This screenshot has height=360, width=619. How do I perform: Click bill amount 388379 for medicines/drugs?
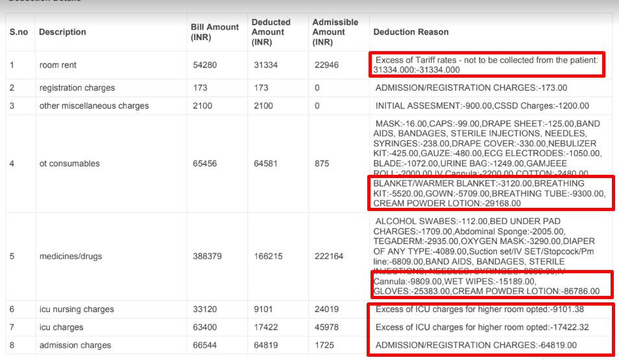point(207,256)
